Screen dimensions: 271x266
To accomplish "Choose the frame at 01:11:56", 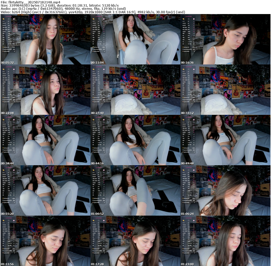I will click(46, 241).
